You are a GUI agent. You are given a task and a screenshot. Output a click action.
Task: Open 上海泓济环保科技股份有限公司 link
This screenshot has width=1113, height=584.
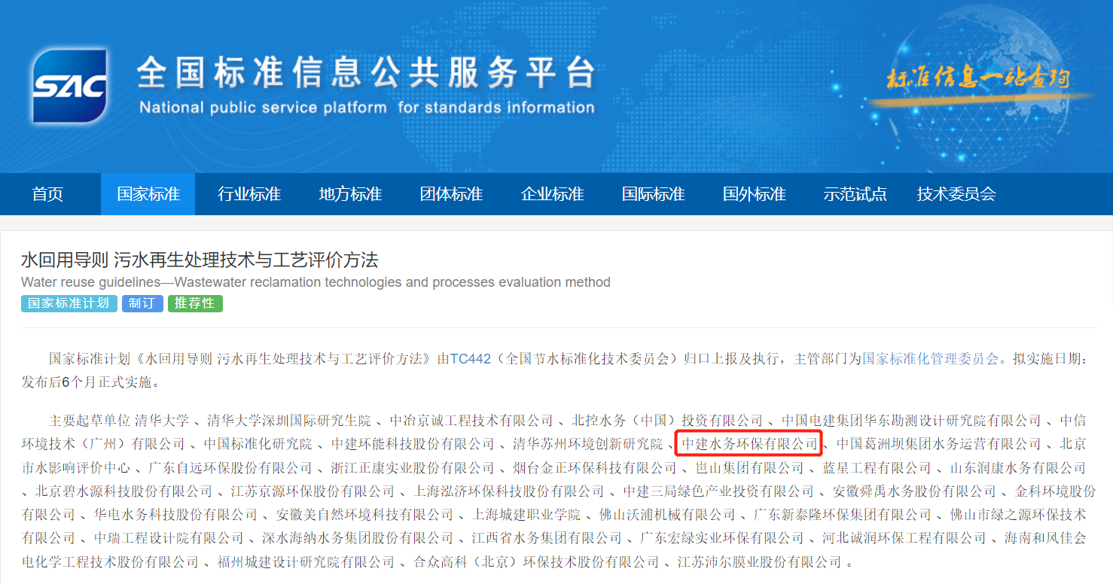509,491
